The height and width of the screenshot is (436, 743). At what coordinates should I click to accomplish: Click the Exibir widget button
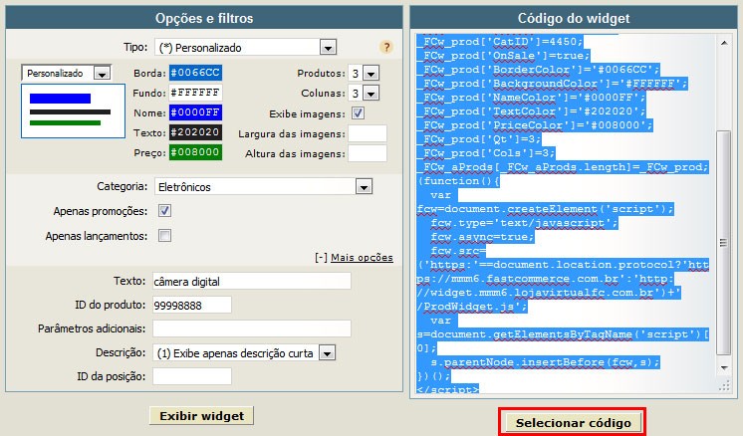click(202, 416)
